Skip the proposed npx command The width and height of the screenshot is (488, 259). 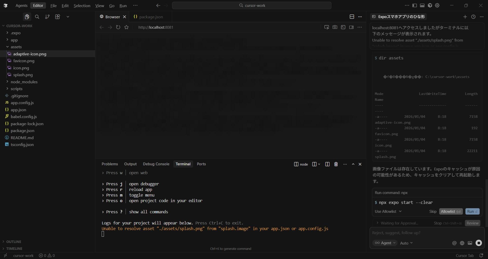(x=433, y=212)
